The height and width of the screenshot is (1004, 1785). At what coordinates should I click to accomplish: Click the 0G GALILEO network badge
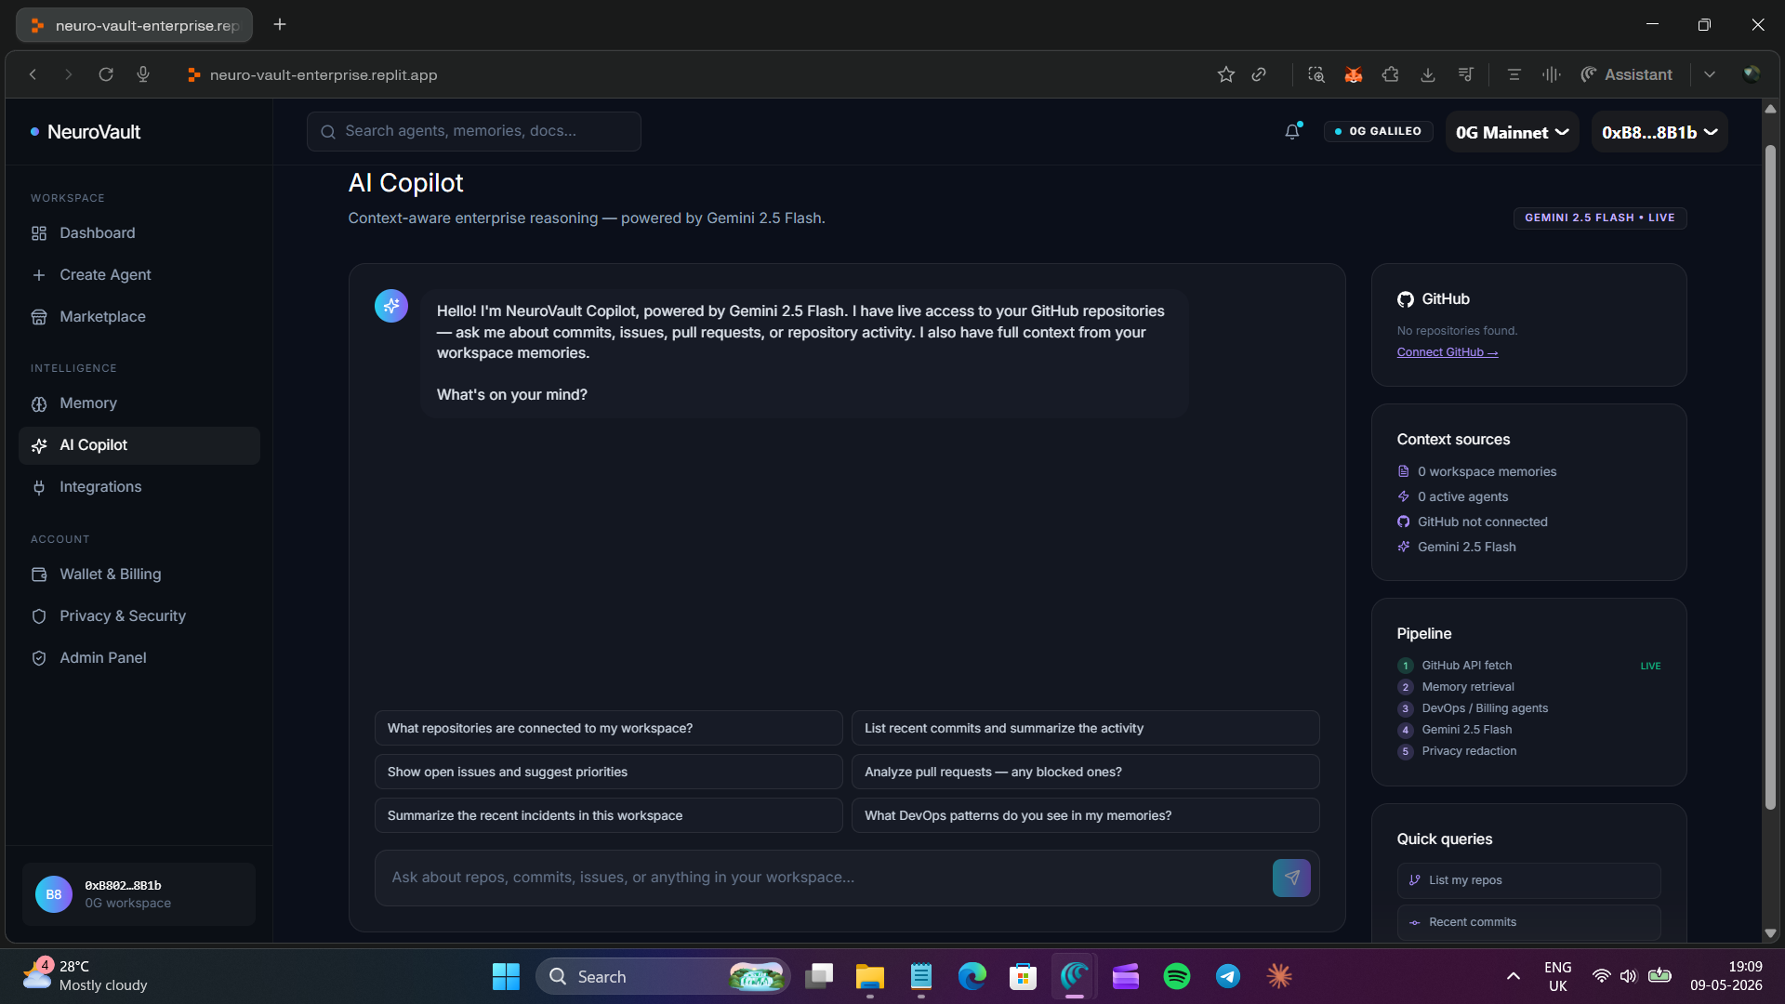coord(1379,132)
